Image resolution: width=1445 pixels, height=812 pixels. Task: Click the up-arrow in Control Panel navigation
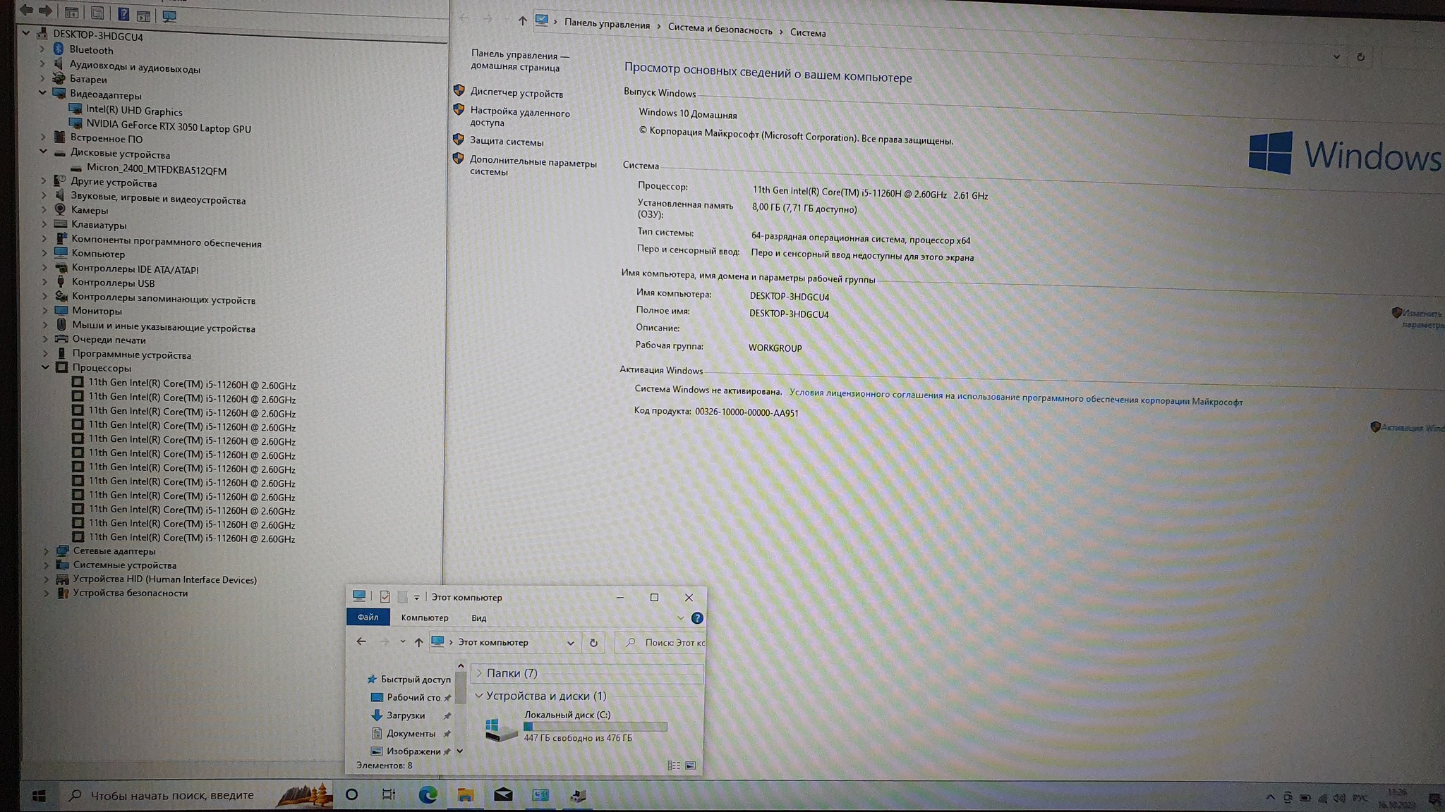pyautogui.click(x=522, y=21)
